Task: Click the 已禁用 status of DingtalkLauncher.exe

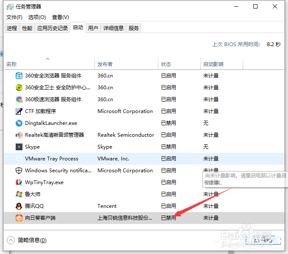Action: [x=169, y=123]
